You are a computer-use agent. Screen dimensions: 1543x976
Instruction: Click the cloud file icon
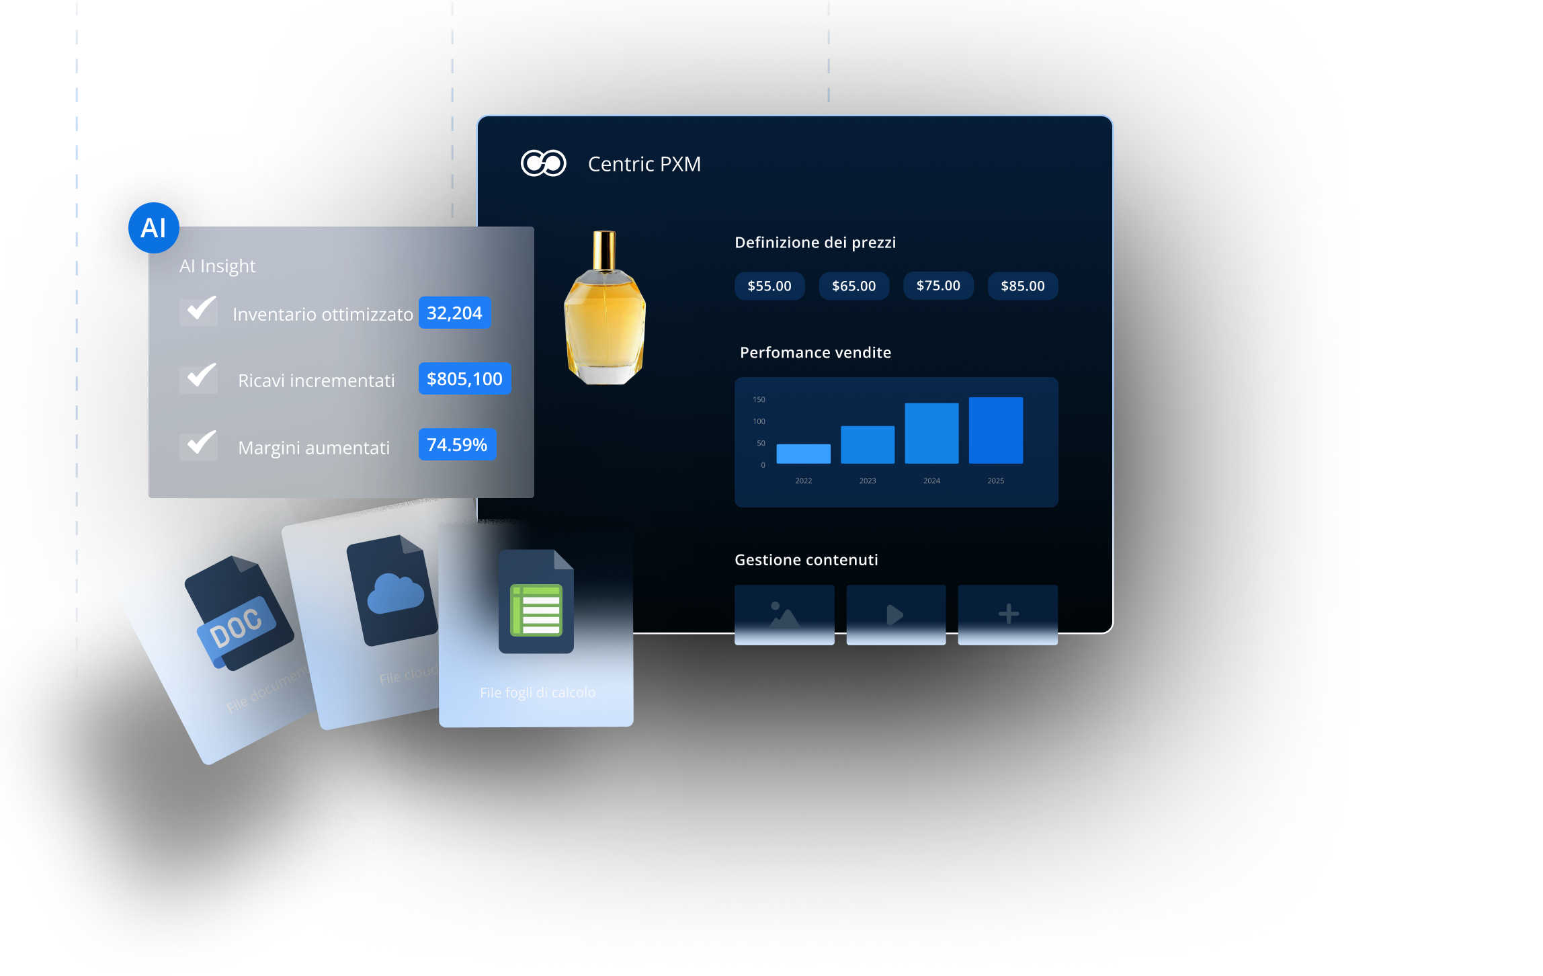pos(394,590)
